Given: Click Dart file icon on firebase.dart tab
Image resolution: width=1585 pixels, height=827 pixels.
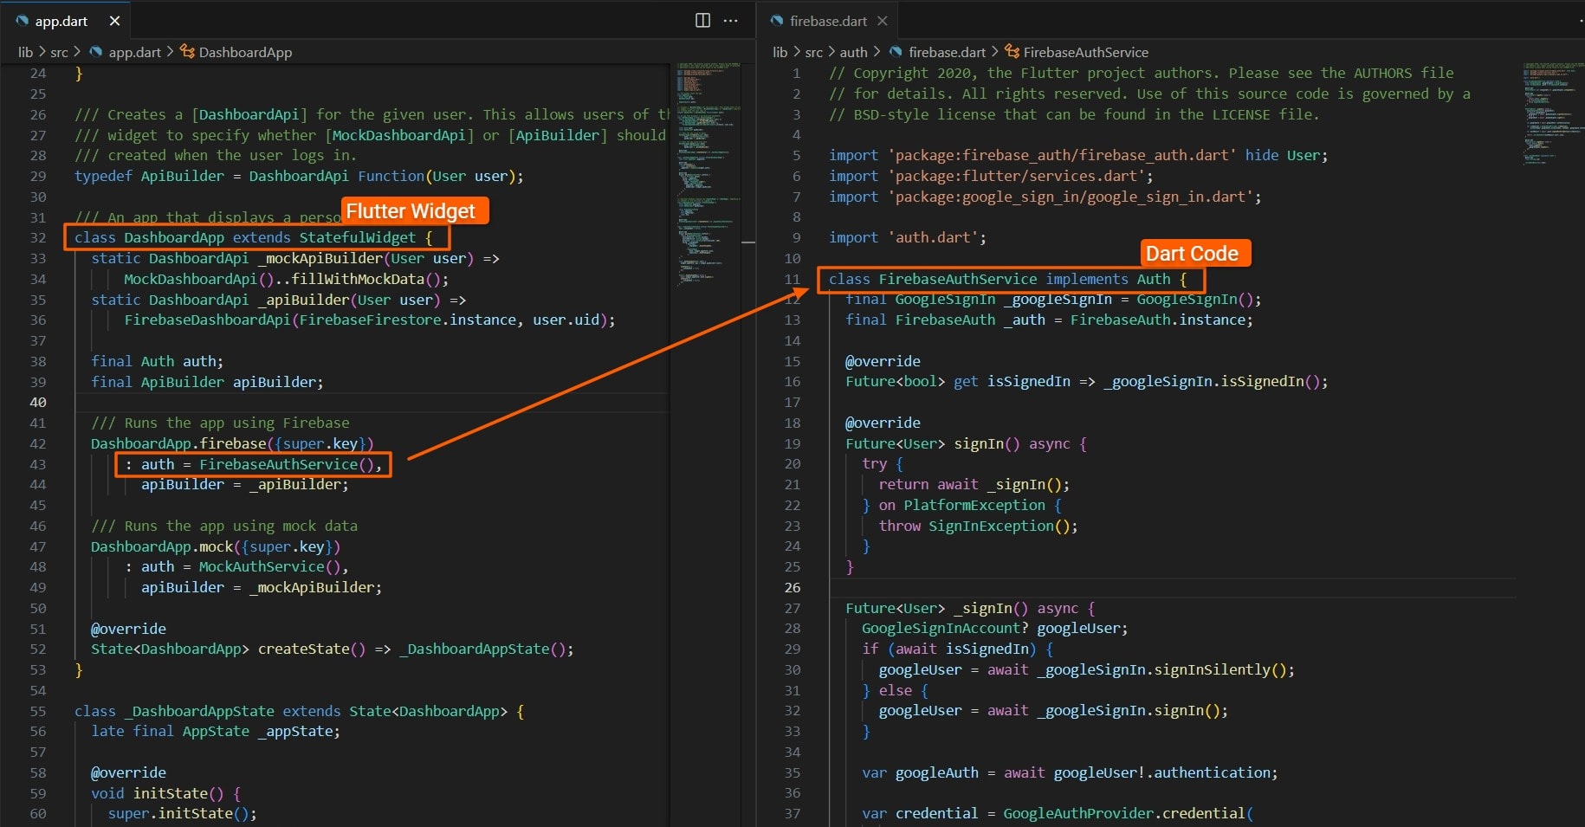Looking at the screenshot, I should pyautogui.click(x=776, y=21).
